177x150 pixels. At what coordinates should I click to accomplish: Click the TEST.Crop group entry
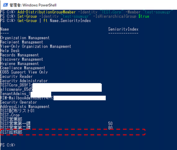[x=10, y=115]
